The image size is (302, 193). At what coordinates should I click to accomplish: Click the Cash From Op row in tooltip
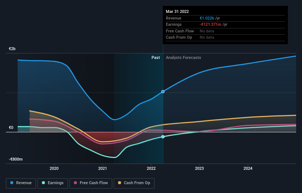click(225, 38)
